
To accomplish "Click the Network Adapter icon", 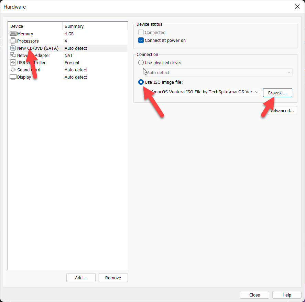I will pyautogui.click(x=13, y=55).
